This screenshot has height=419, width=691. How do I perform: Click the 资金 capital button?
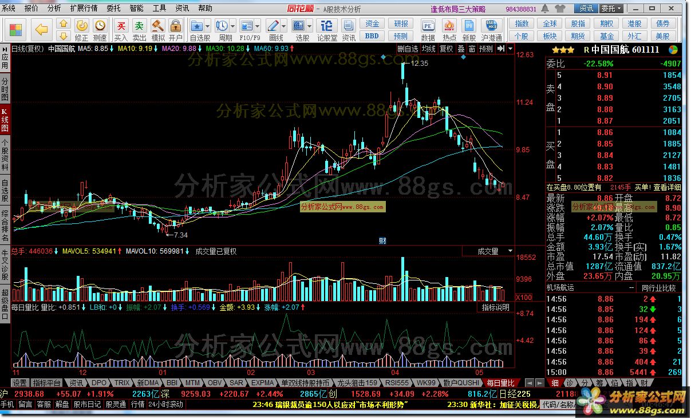[372, 24]
